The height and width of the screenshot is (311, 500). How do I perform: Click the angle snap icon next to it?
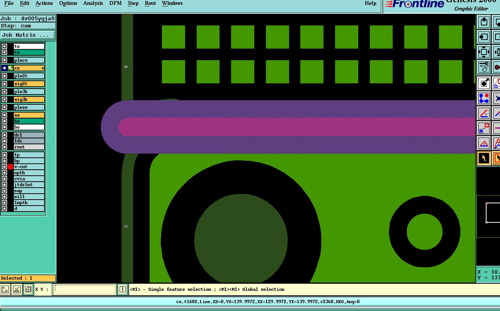click(x=16, y=289)
